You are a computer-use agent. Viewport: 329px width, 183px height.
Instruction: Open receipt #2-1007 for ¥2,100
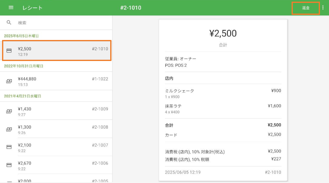tap(56, 147)
